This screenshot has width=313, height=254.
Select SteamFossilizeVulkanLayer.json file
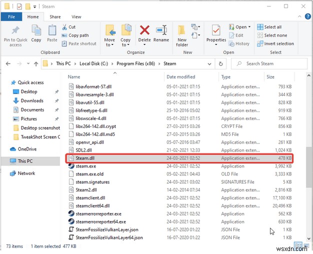point(107,229)
